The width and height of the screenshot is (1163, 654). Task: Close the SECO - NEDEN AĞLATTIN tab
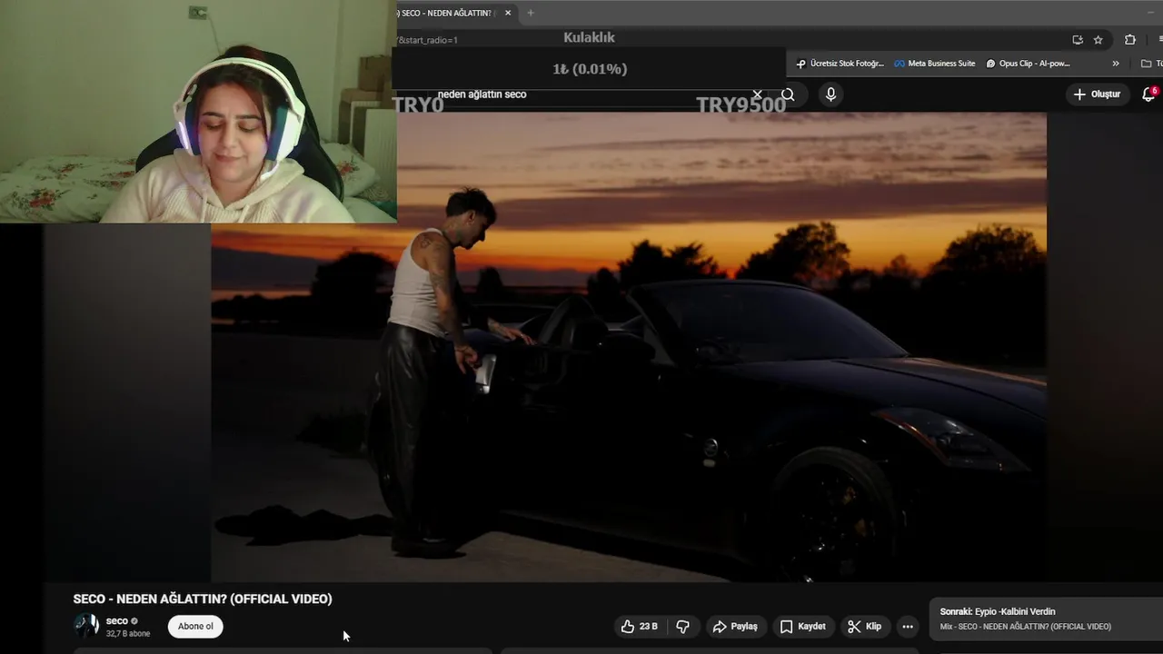pyautogui.click(x=508, y=13)
